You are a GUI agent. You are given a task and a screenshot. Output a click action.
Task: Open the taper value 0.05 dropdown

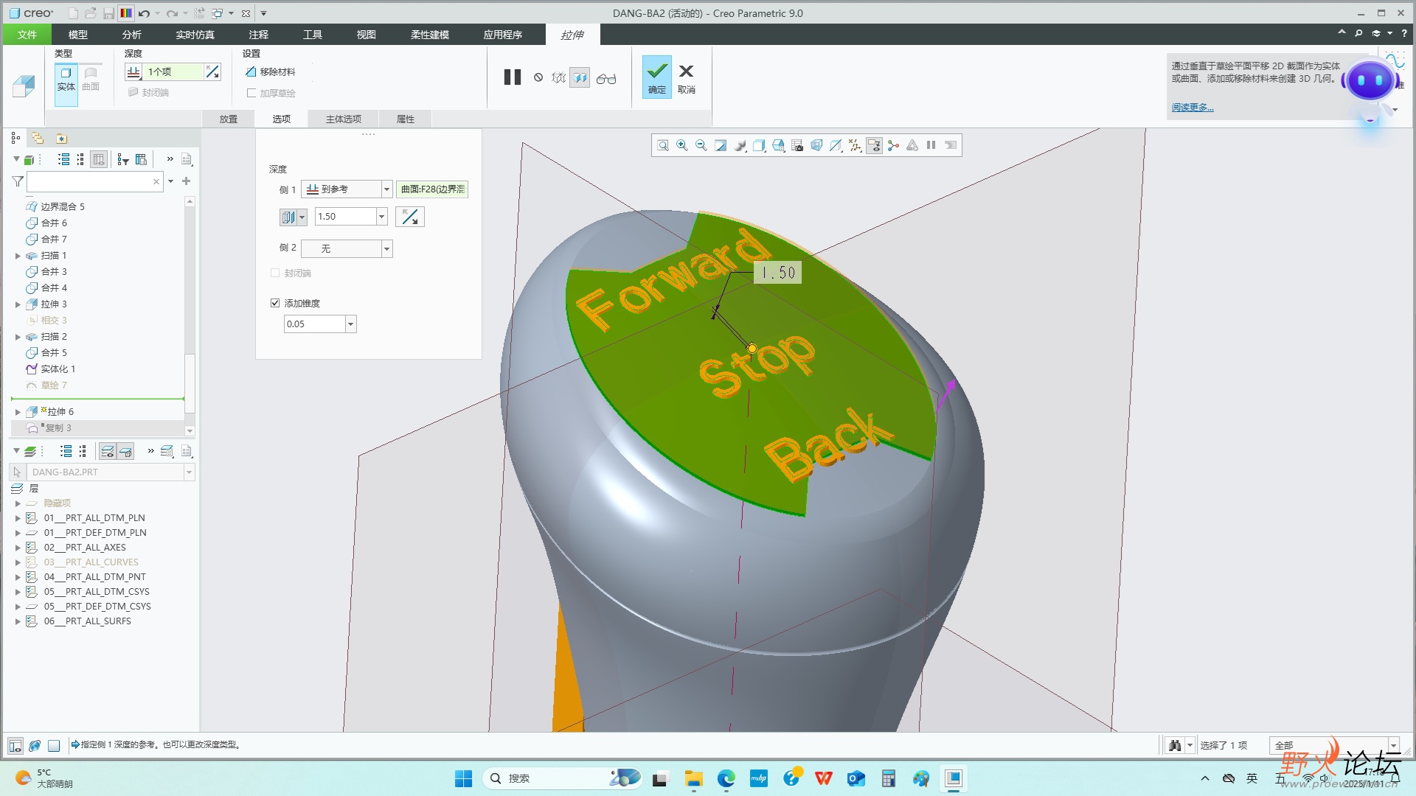pos(351,324)
